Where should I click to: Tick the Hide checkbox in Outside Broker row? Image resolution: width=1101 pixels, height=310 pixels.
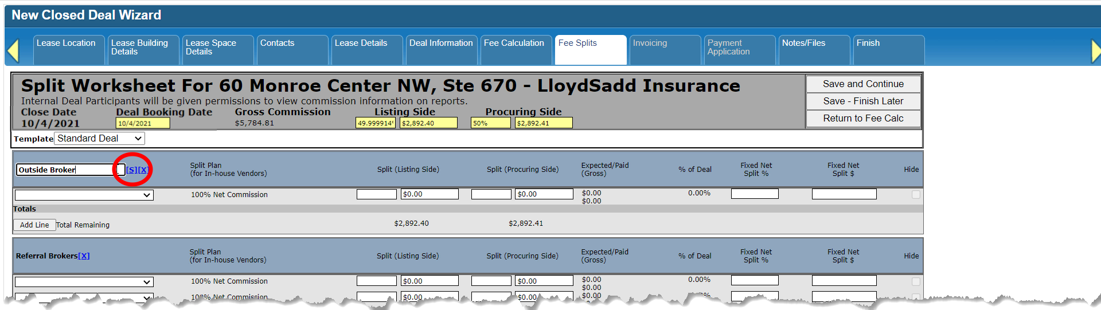pos(916,195)
